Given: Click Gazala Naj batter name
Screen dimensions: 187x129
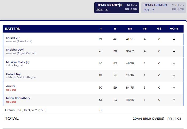Looking at the screenshot, I should click(13, 74).
